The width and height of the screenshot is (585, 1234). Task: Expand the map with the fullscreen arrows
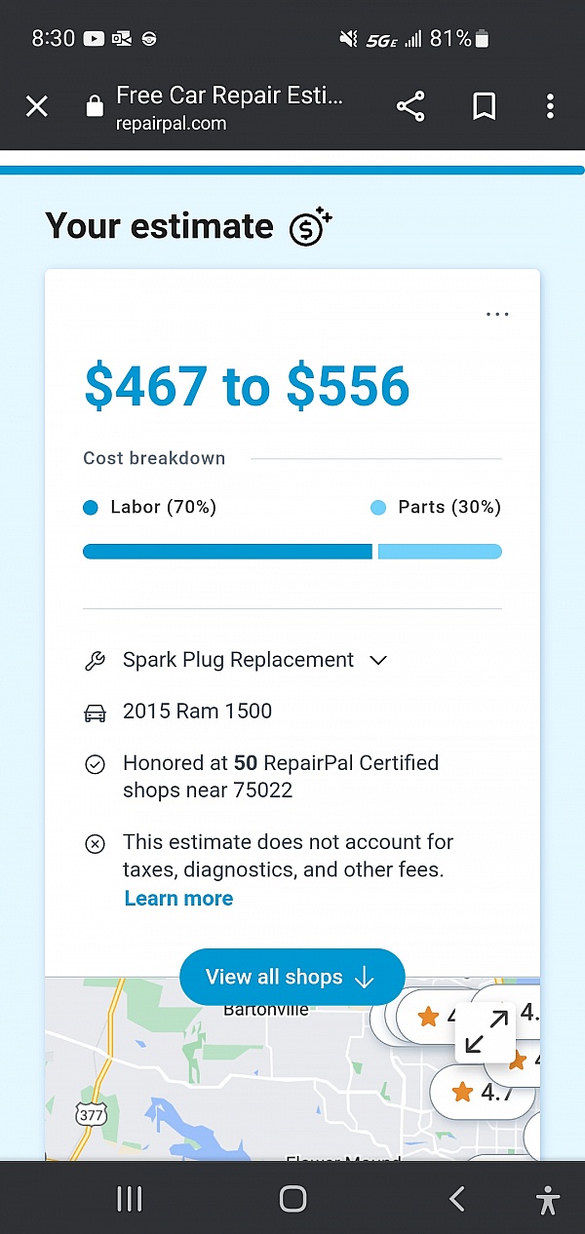[486, 1033]
